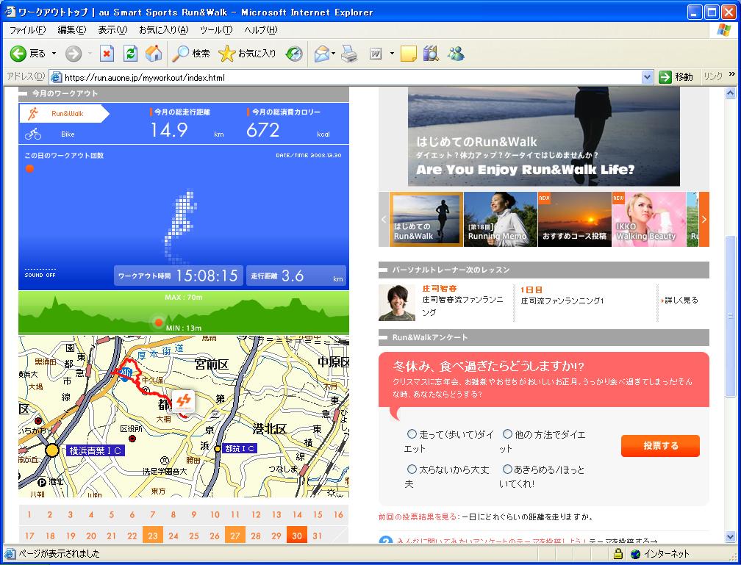Open Messenger people icon
The height and width of the screenshot is (565, 741).
[x=456, y=54]
